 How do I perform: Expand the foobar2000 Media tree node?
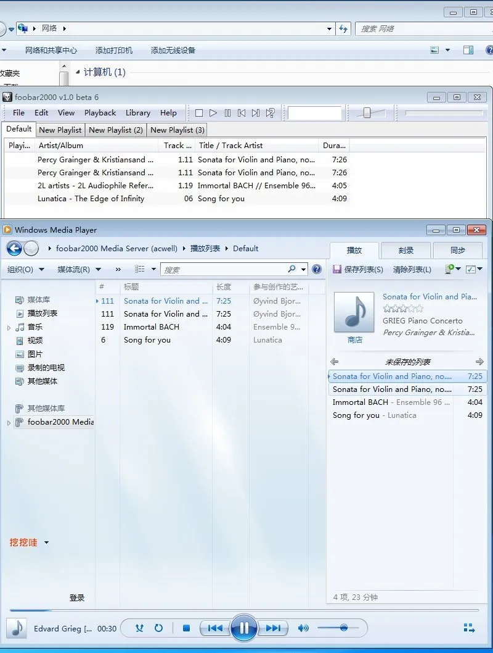[x=9, y=423]
